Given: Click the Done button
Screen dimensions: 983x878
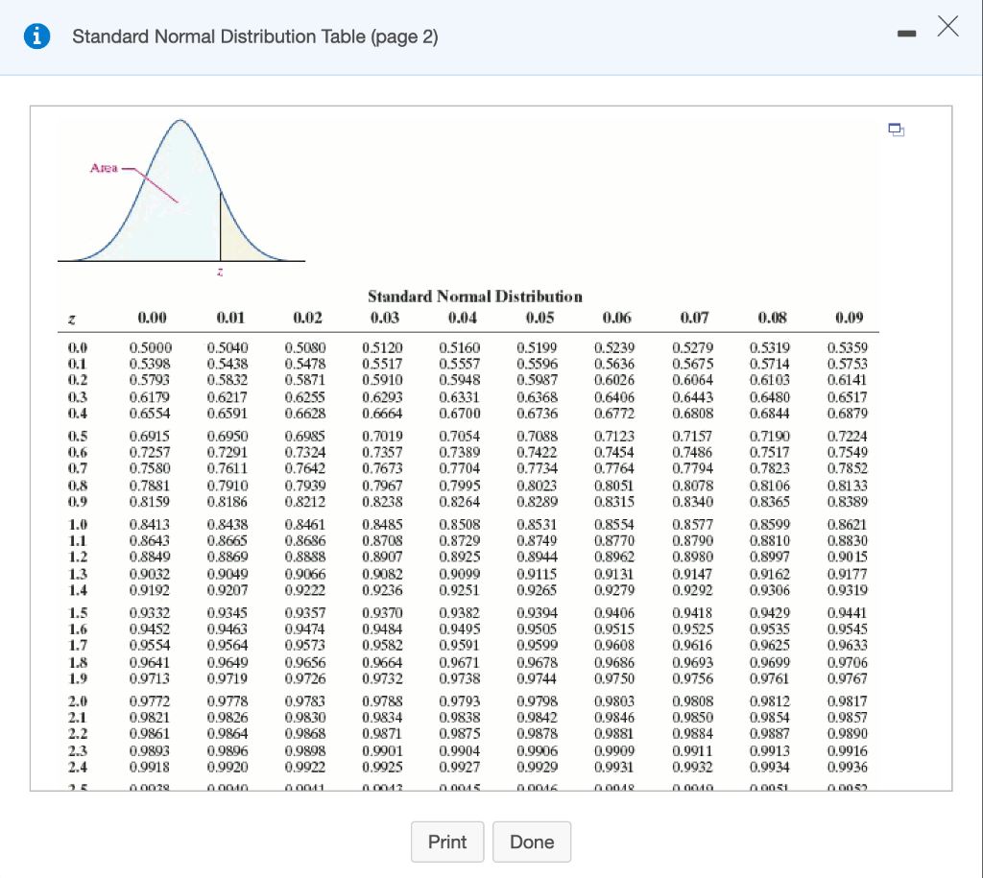Looking at the screenshot, I should tap(532, 842).
